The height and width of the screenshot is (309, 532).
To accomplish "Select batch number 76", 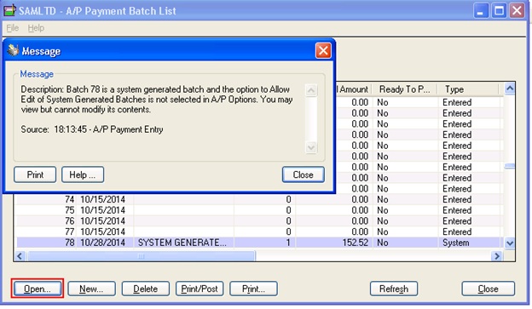I will [x=69, y=221].
